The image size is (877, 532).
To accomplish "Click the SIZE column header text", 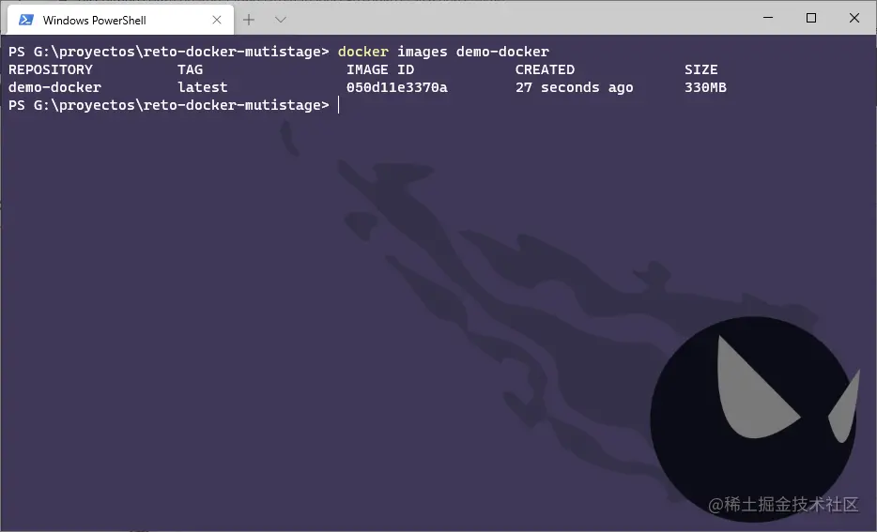I will tap(700, 69).
